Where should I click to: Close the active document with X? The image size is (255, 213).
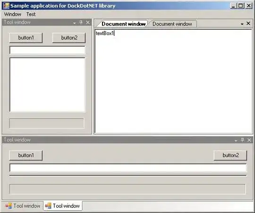tap(248, 24)
